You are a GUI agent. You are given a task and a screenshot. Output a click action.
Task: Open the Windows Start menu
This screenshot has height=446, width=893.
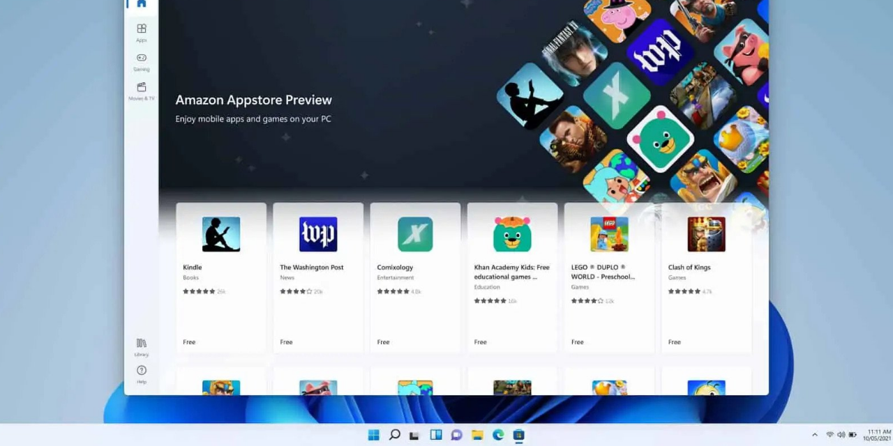pos(374,435)
